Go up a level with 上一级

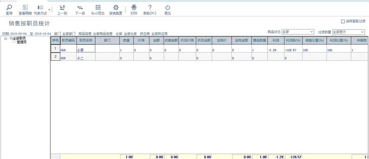click(62, 8)
